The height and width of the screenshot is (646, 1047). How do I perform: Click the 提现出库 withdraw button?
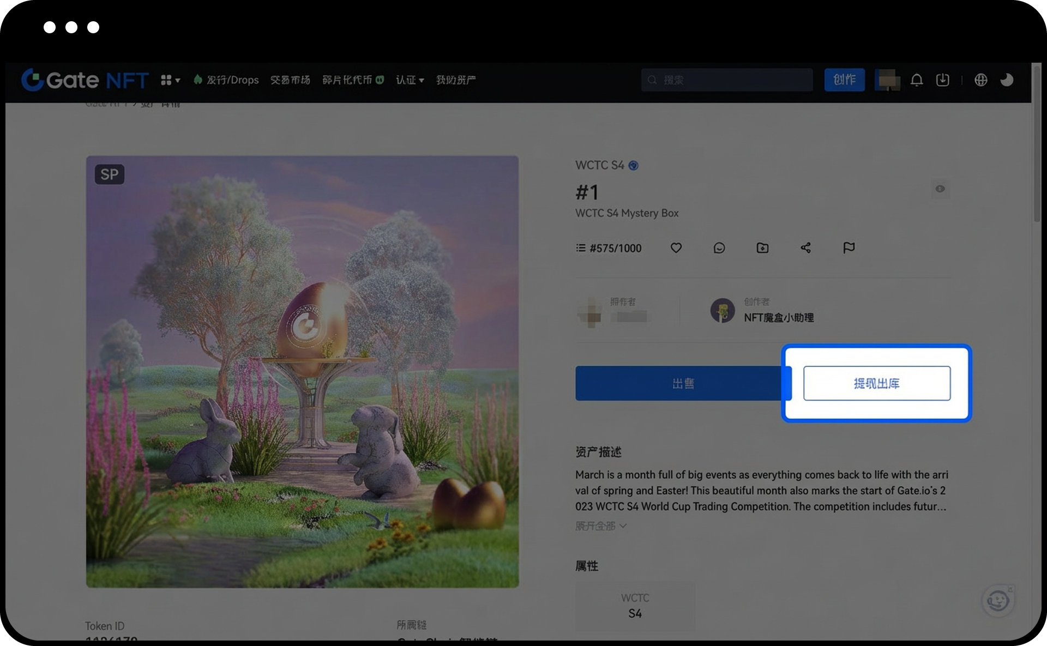click(876, 383)
